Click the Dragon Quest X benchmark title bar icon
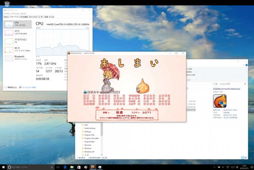 tap(69, 53)
